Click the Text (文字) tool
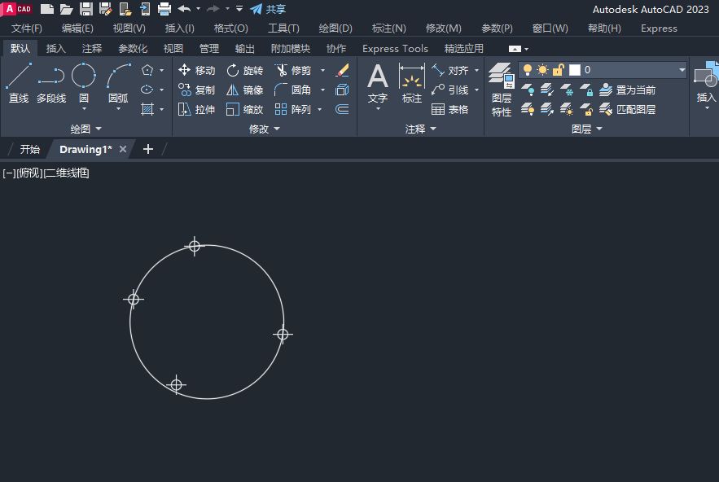 click(378, 82)
